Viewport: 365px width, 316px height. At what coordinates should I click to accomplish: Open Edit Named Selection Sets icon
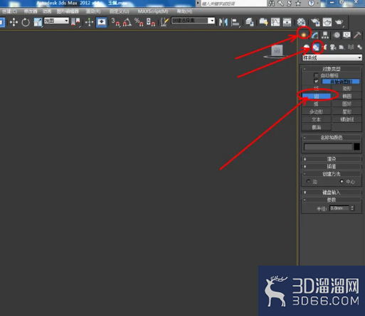pos(164,23)
